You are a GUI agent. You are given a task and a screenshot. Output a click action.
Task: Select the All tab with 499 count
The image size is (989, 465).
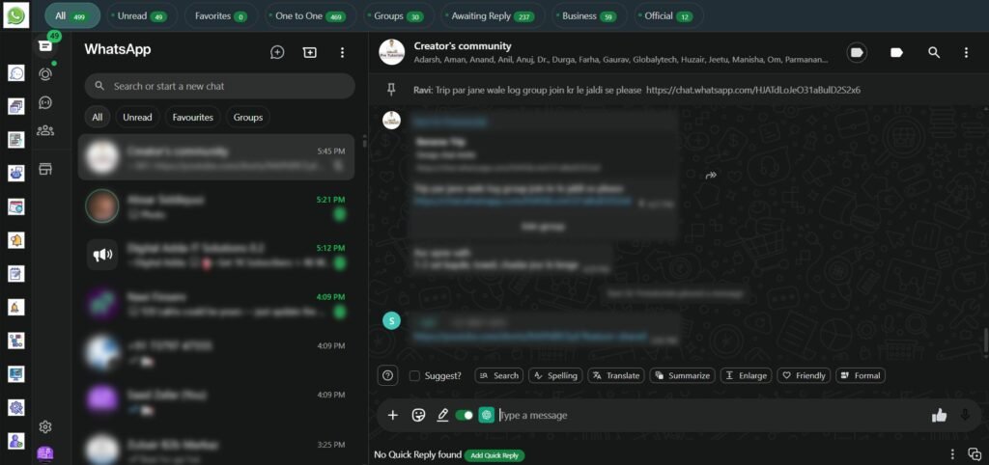pyautogui.click(x=71, y=15)
